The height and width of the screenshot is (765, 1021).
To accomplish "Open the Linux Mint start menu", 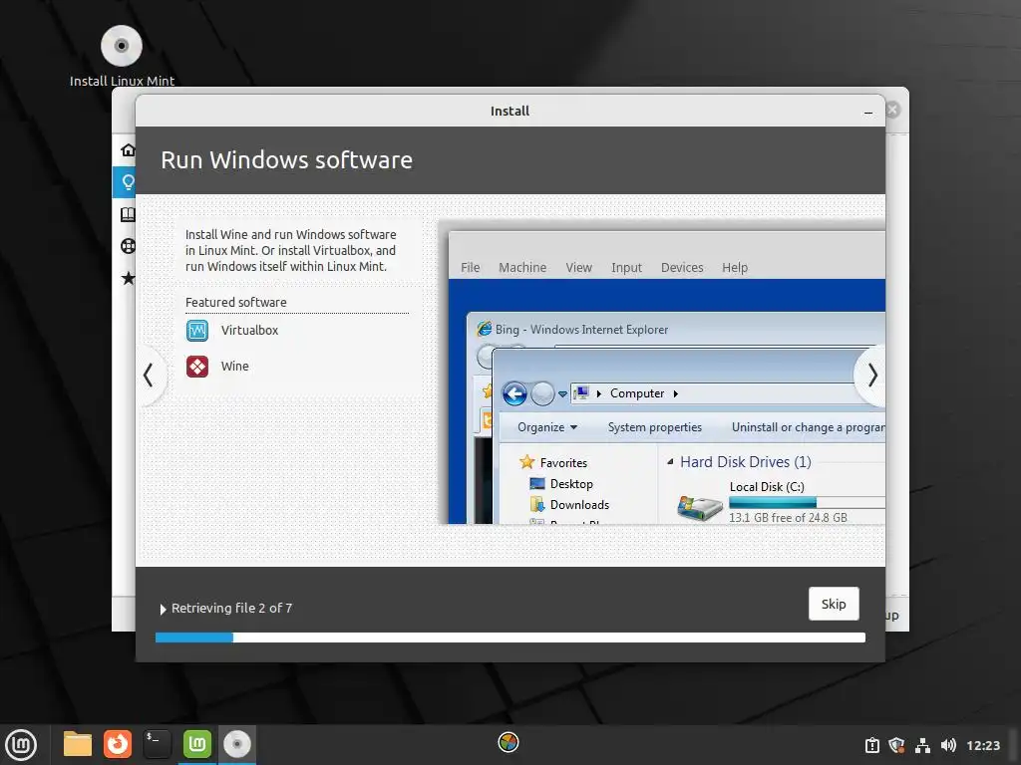I will click(21, 744).
